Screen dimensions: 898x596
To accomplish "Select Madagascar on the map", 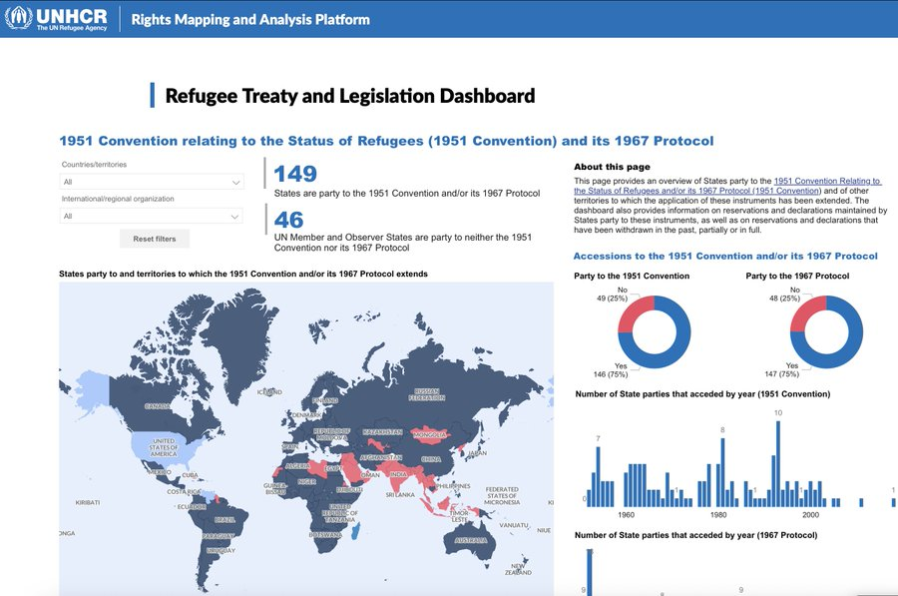I will pyautogui.click(x=355, y=531).
